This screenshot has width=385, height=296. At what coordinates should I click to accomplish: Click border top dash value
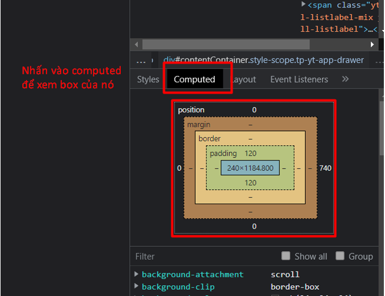(x=251, y=139)
